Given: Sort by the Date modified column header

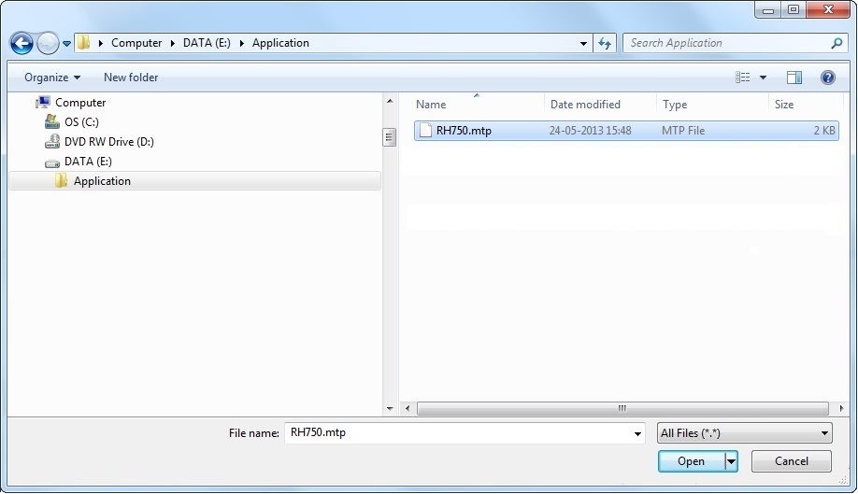Looking at the screenshot, I should [585, 105].
